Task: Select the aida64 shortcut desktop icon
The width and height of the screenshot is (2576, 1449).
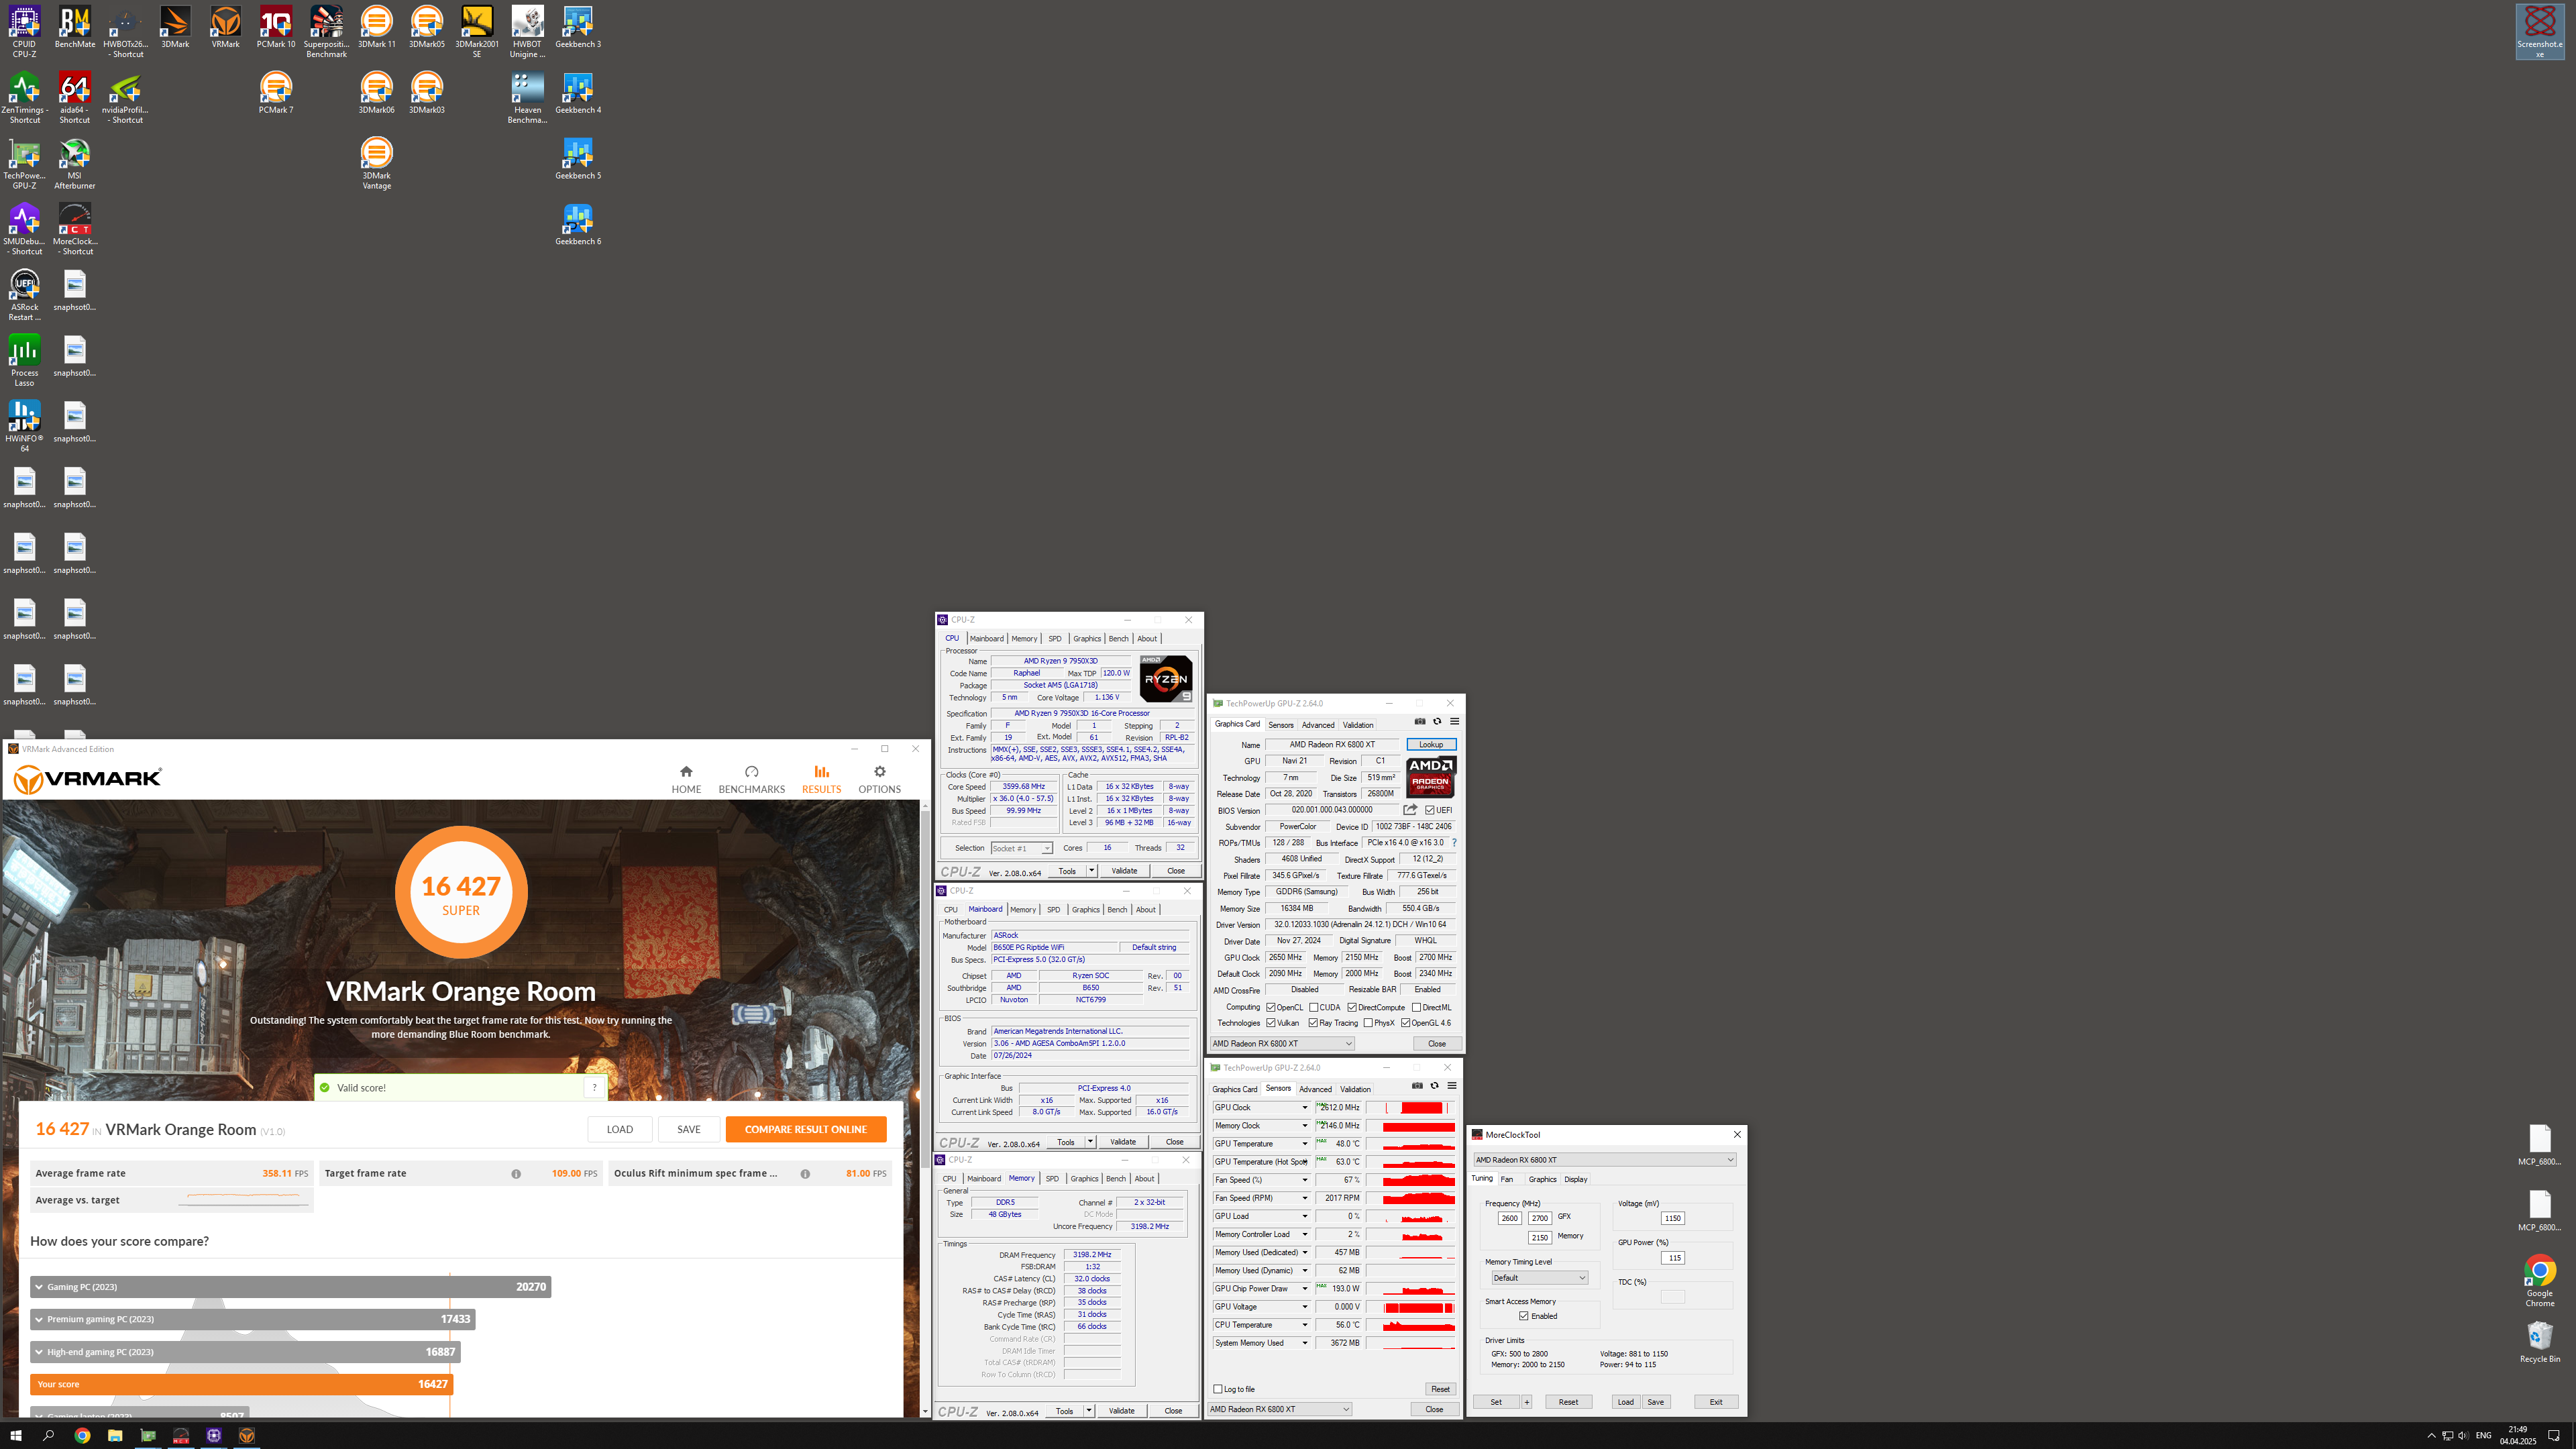Action: (x=75, y=98)
